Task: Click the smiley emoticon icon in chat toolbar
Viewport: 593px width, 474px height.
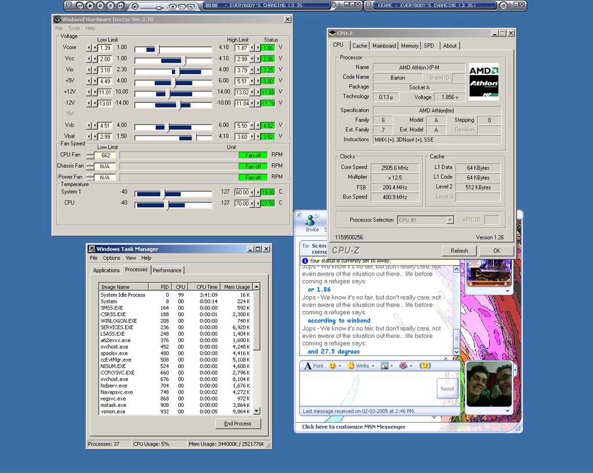Action: (334, 366)
